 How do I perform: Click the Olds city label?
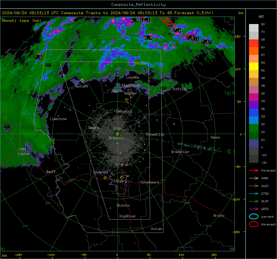[x=117, y=128]
